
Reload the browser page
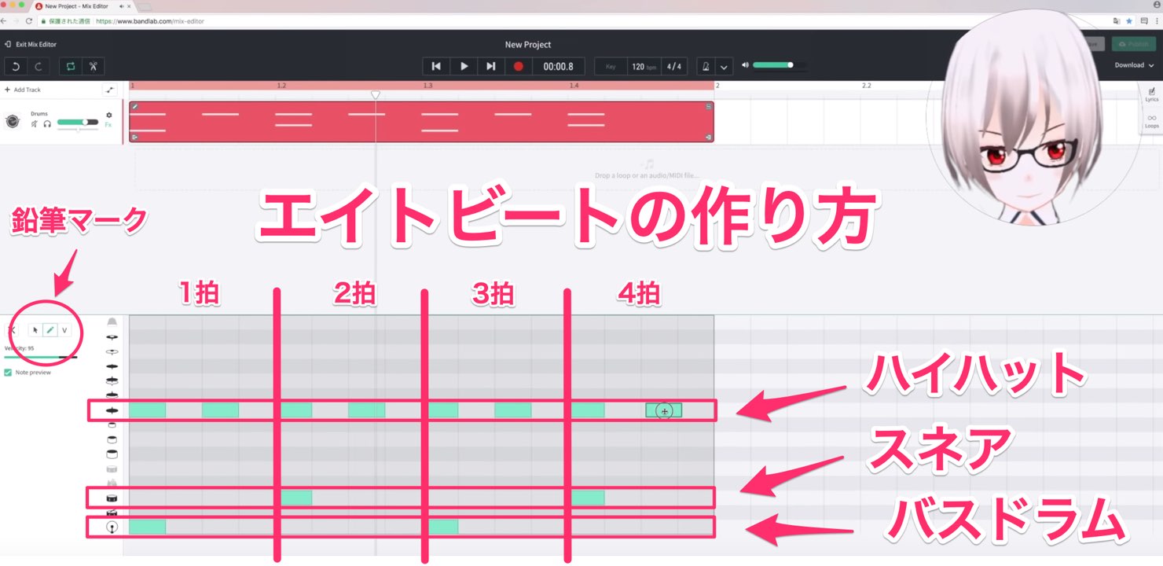(29, 21)
